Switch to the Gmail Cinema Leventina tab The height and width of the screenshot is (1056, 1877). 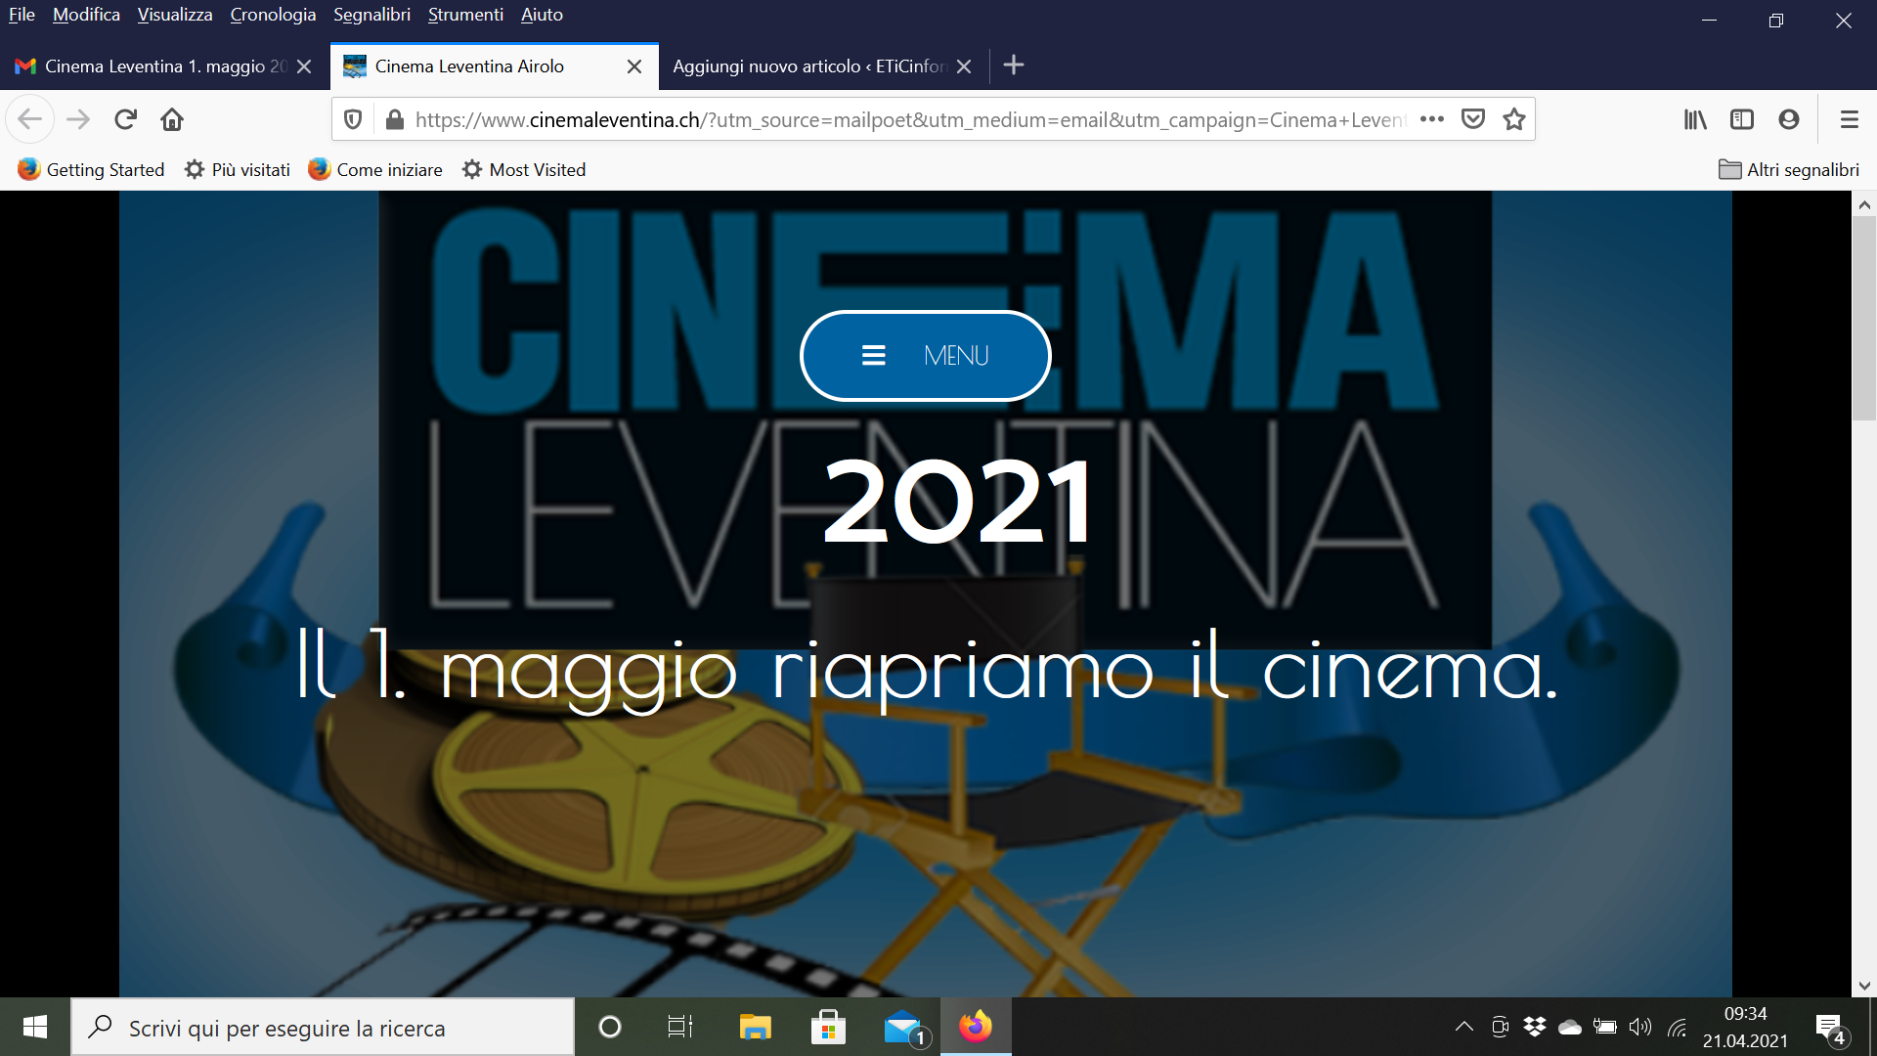pyautogui.click(x=164, y=66)
